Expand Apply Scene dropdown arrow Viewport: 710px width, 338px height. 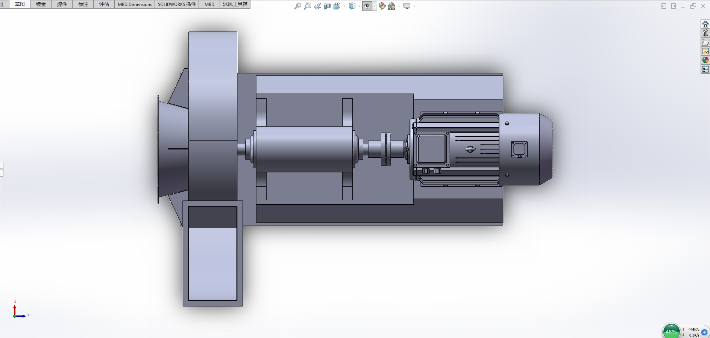(x=399, y=6)
